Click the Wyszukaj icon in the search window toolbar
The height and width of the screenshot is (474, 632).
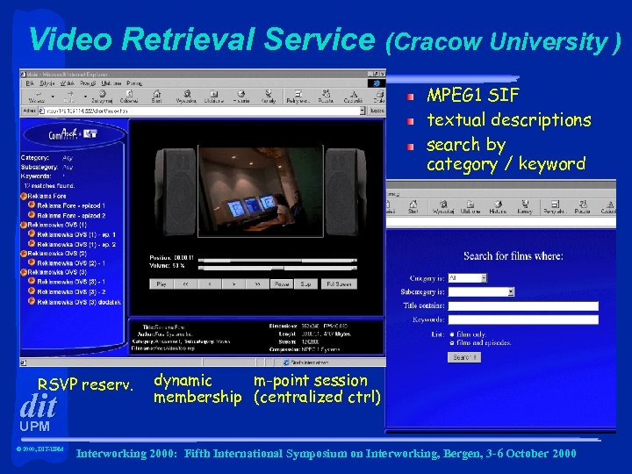coord(443,207)
